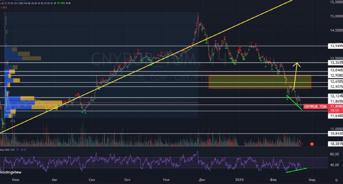Click the 14,5000 price axis tick
The height and width of the screenshot is (184, 343).
[336, 30]
